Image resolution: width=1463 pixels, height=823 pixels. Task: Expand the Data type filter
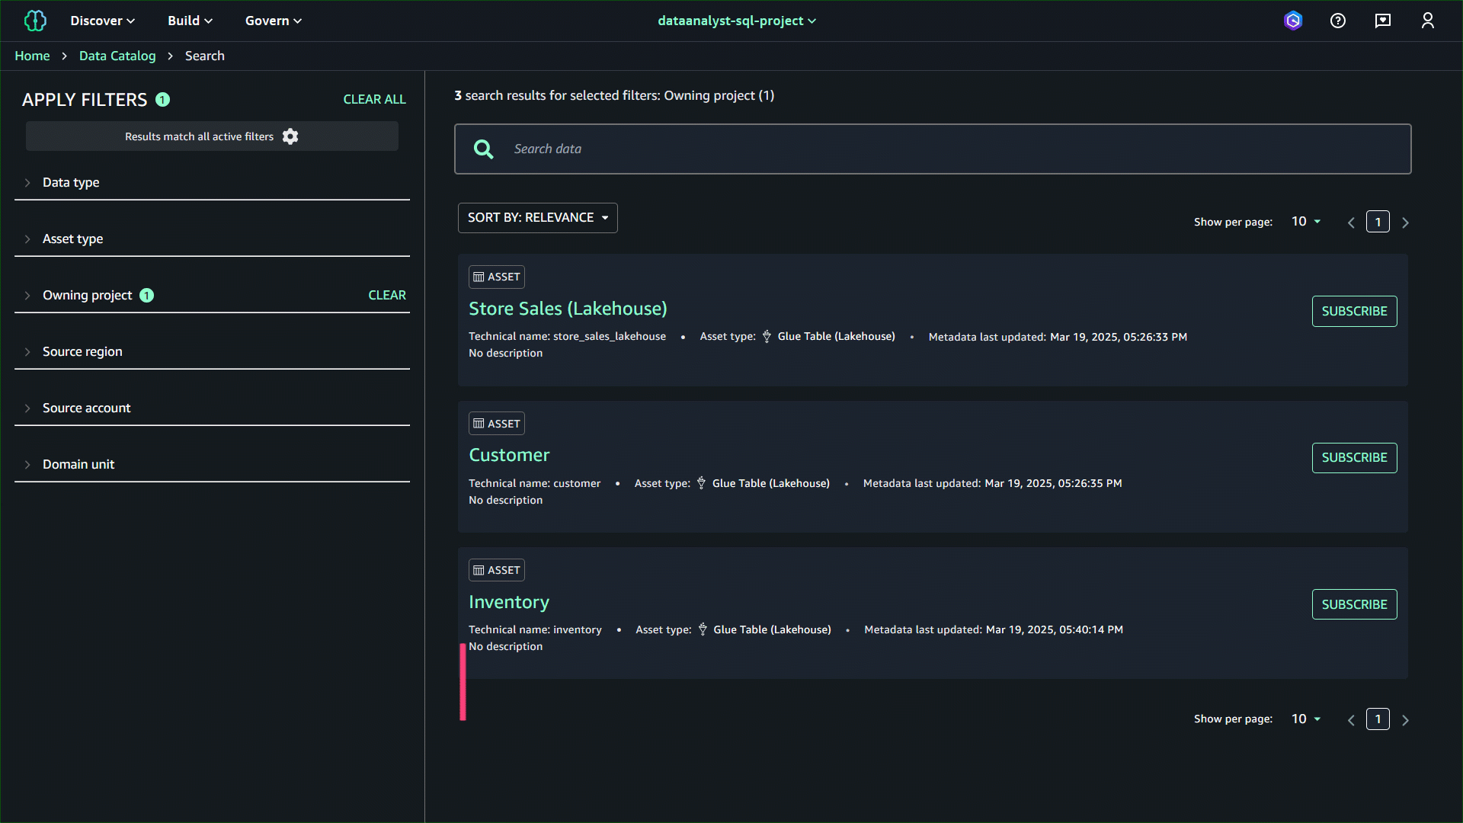point(71,182)
